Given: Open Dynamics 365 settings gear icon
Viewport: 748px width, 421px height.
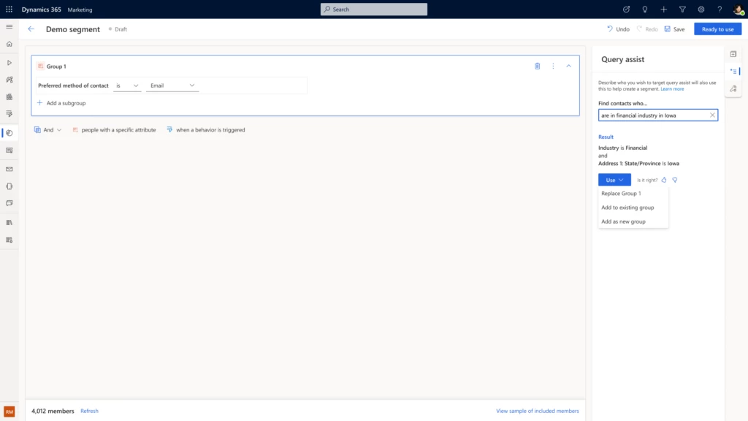Looking at the screenshot, I should click(x=701, y=10).
